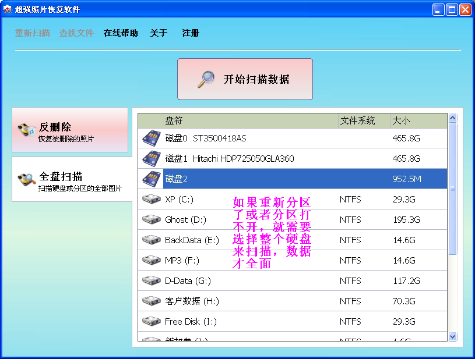Image resolution: width=475 pixels, height=359 pixels.
Task: Open the 查找文件 menu item
Action: 76,33
